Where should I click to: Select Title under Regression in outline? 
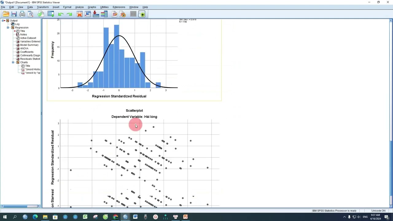22,31
